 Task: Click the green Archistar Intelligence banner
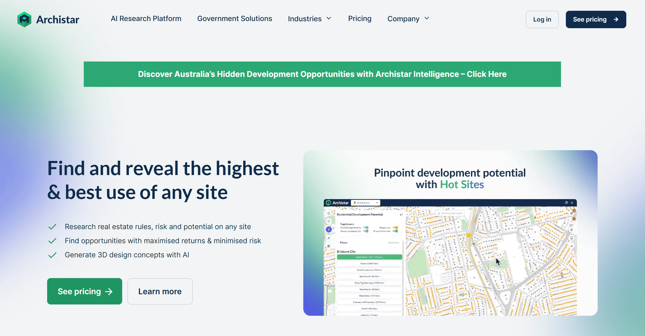pos(322,74)
